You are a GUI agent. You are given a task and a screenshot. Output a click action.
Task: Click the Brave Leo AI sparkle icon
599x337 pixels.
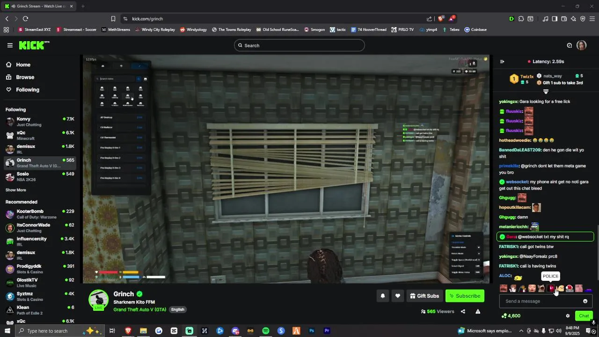click(x=573, y=19)
